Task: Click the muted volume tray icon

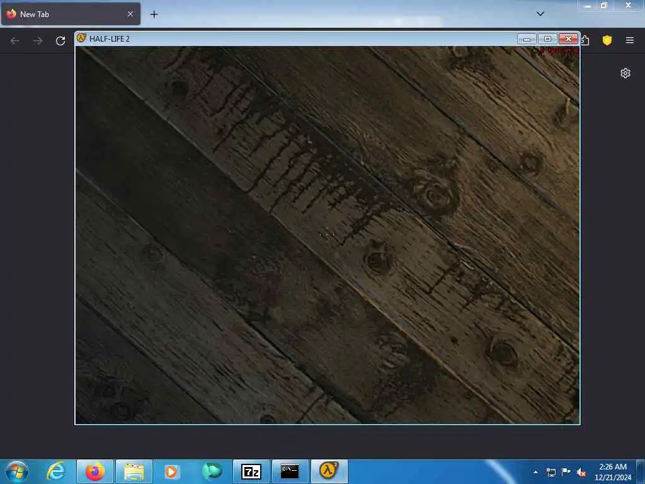Action: tap(581, 473)
